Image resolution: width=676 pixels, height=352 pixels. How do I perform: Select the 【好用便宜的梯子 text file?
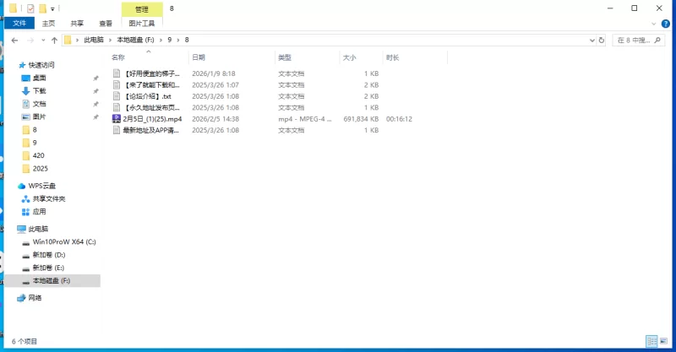click(x=151, y=73)
